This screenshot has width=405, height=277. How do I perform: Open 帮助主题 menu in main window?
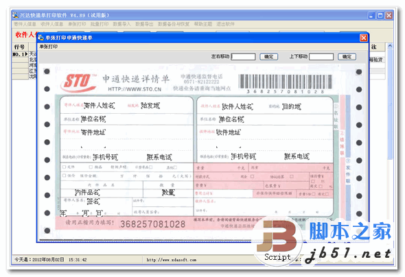click(203, 24)
